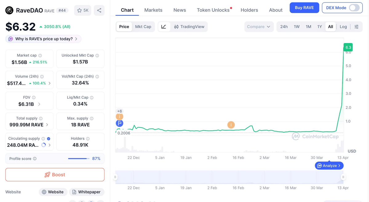Open the Compare dropdown

(x=259, y=27)
